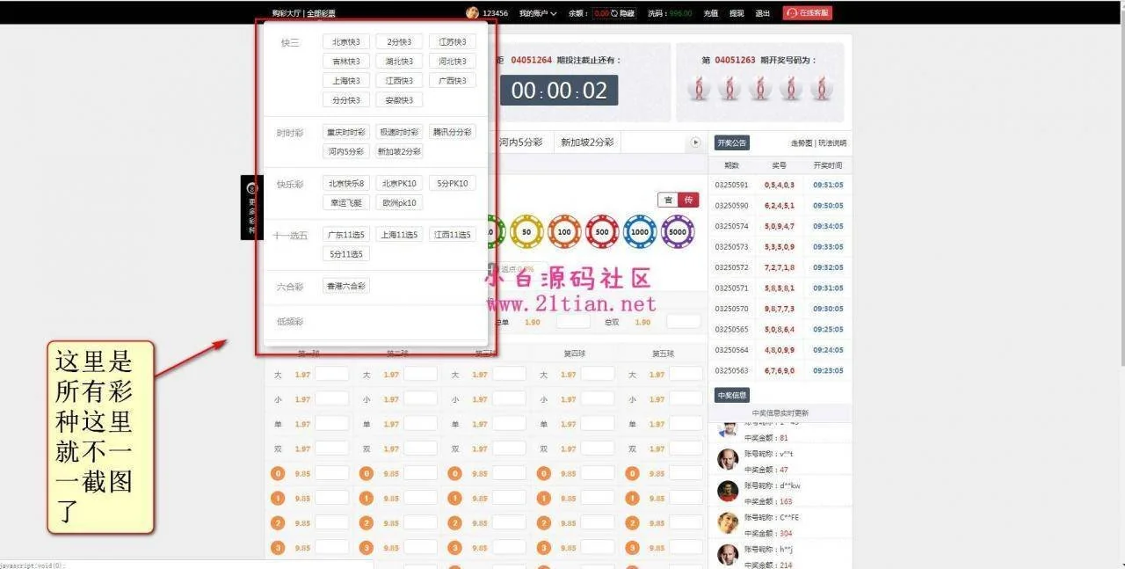Viewport: 1125px width, 569px height.
Task: Click the 第五球 大 bet amount field
Action: click(x=686, y=375)
